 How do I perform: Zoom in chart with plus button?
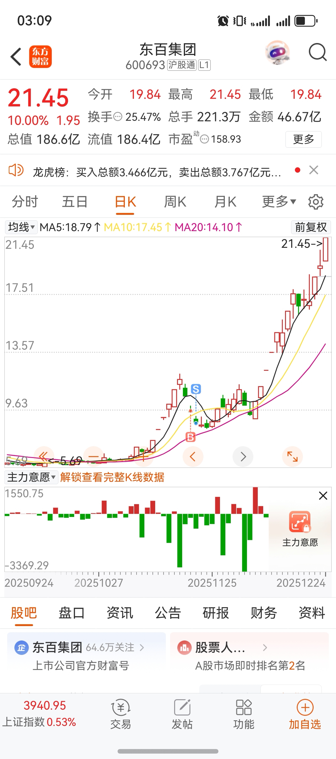(143, 456)
